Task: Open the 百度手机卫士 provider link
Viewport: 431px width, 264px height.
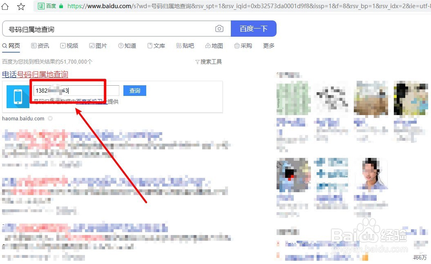Action: [92, 102]
